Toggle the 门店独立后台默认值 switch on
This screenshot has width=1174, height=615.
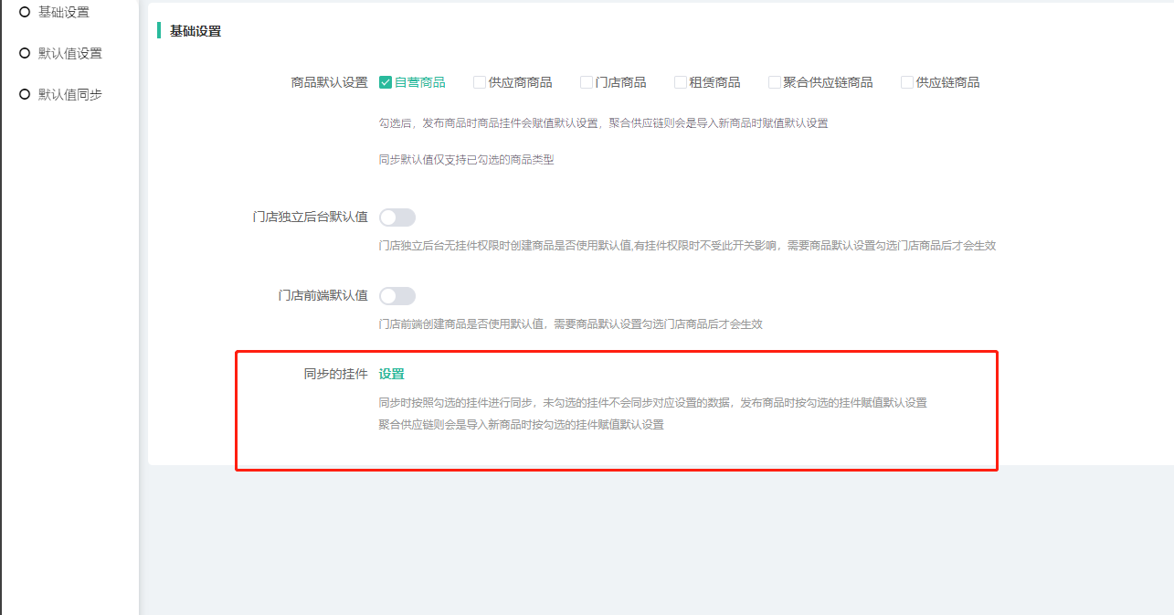397,217
